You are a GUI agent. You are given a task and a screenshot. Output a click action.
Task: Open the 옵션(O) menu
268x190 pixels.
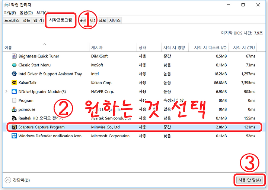(x=26, y=13)
